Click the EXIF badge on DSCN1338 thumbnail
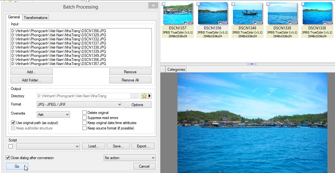 (330, 23)
